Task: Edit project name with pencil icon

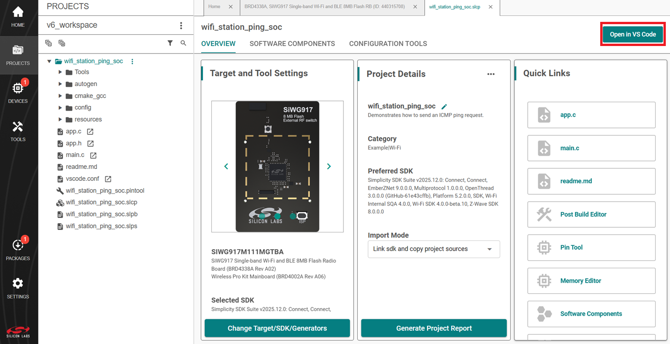Action: coord(444,106)
